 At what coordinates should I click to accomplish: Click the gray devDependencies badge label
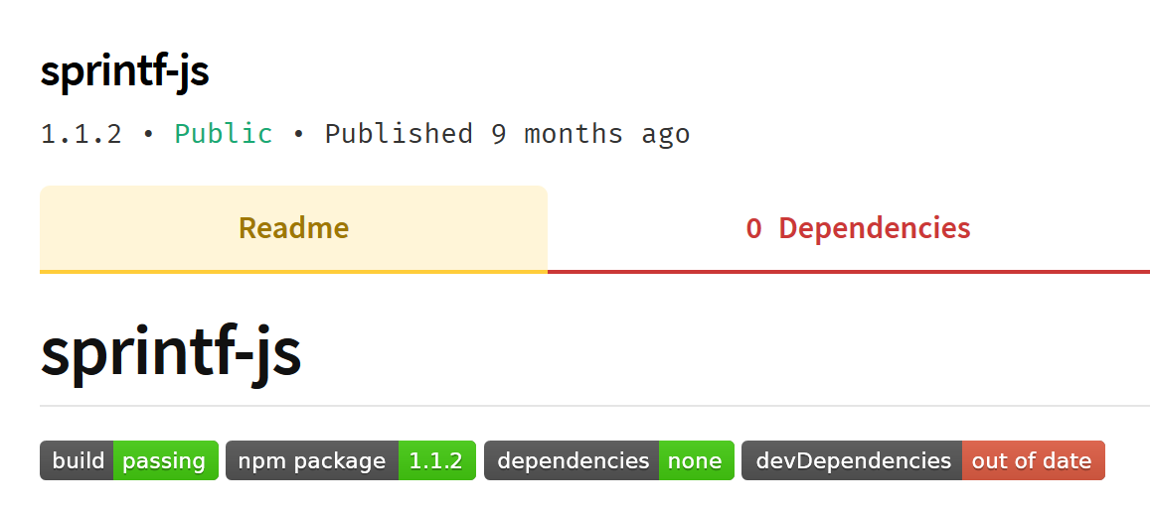tap(852, 460)
